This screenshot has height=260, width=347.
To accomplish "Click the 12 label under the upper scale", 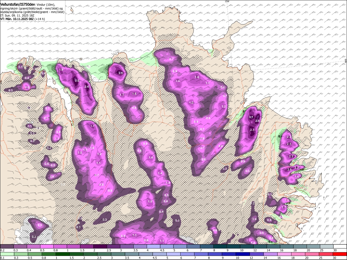I will click(255, 250).
